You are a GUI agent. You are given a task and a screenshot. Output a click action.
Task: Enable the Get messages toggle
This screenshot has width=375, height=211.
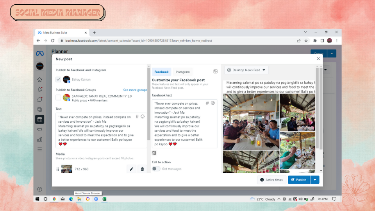pos(156,169)
